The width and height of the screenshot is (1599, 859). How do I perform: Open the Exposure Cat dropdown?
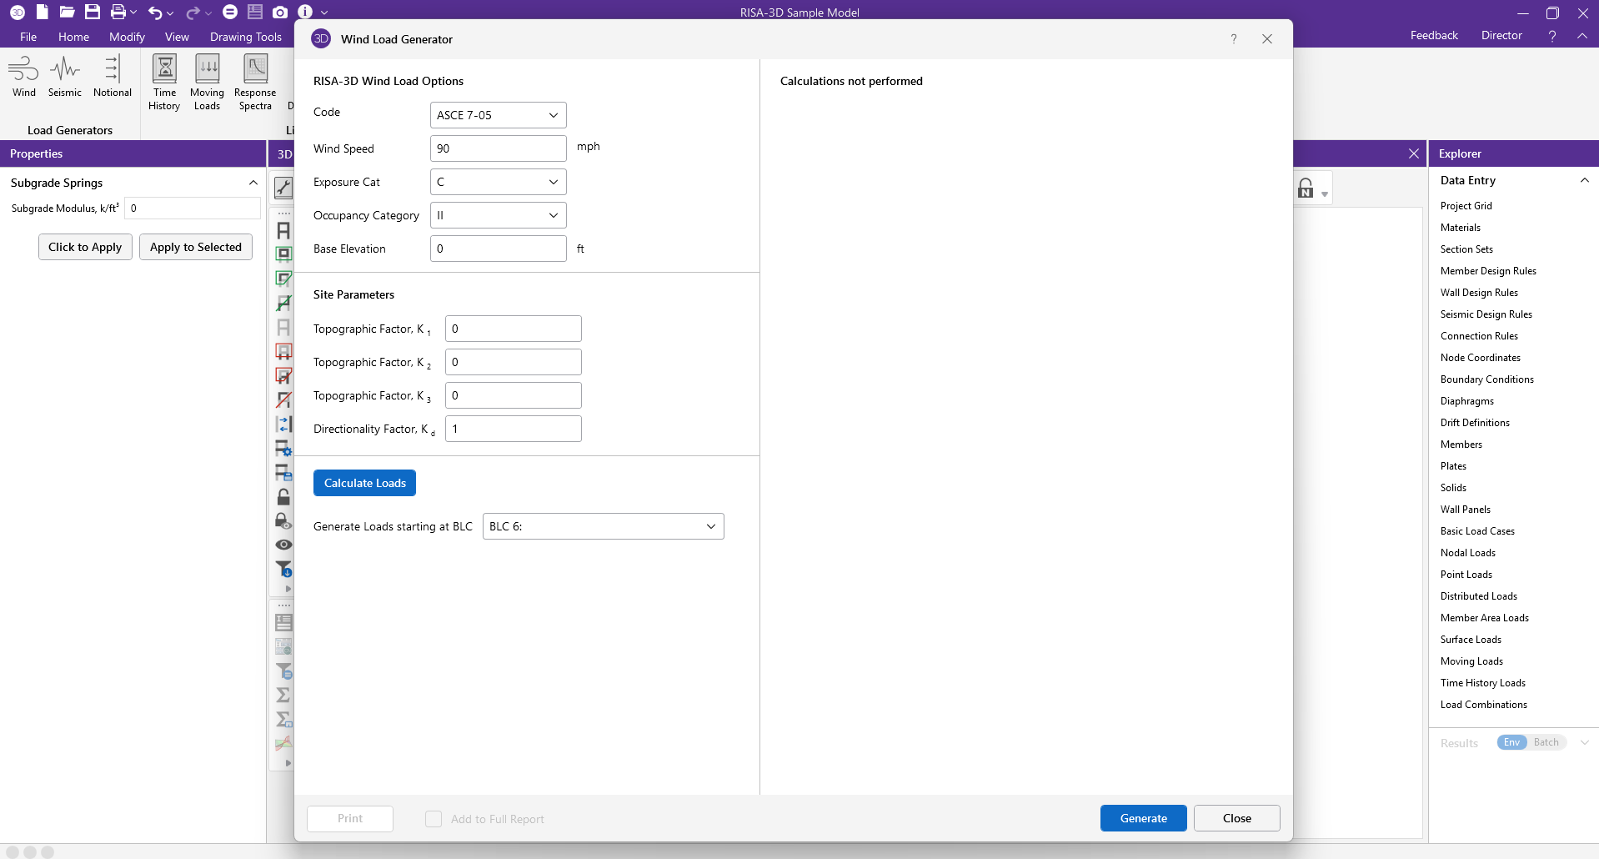(499, 182)
